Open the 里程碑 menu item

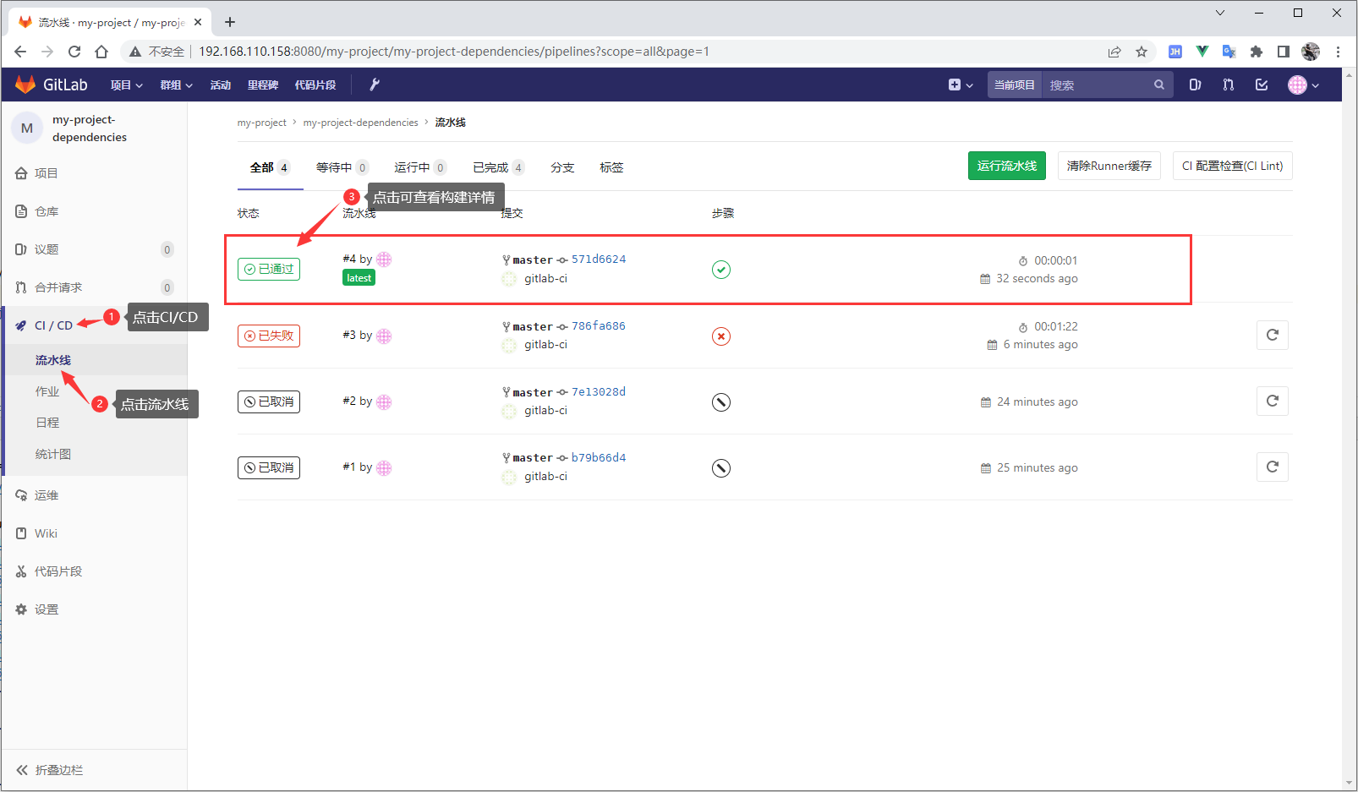262,85
